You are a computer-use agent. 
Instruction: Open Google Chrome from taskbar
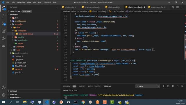(x=83, y=102)
